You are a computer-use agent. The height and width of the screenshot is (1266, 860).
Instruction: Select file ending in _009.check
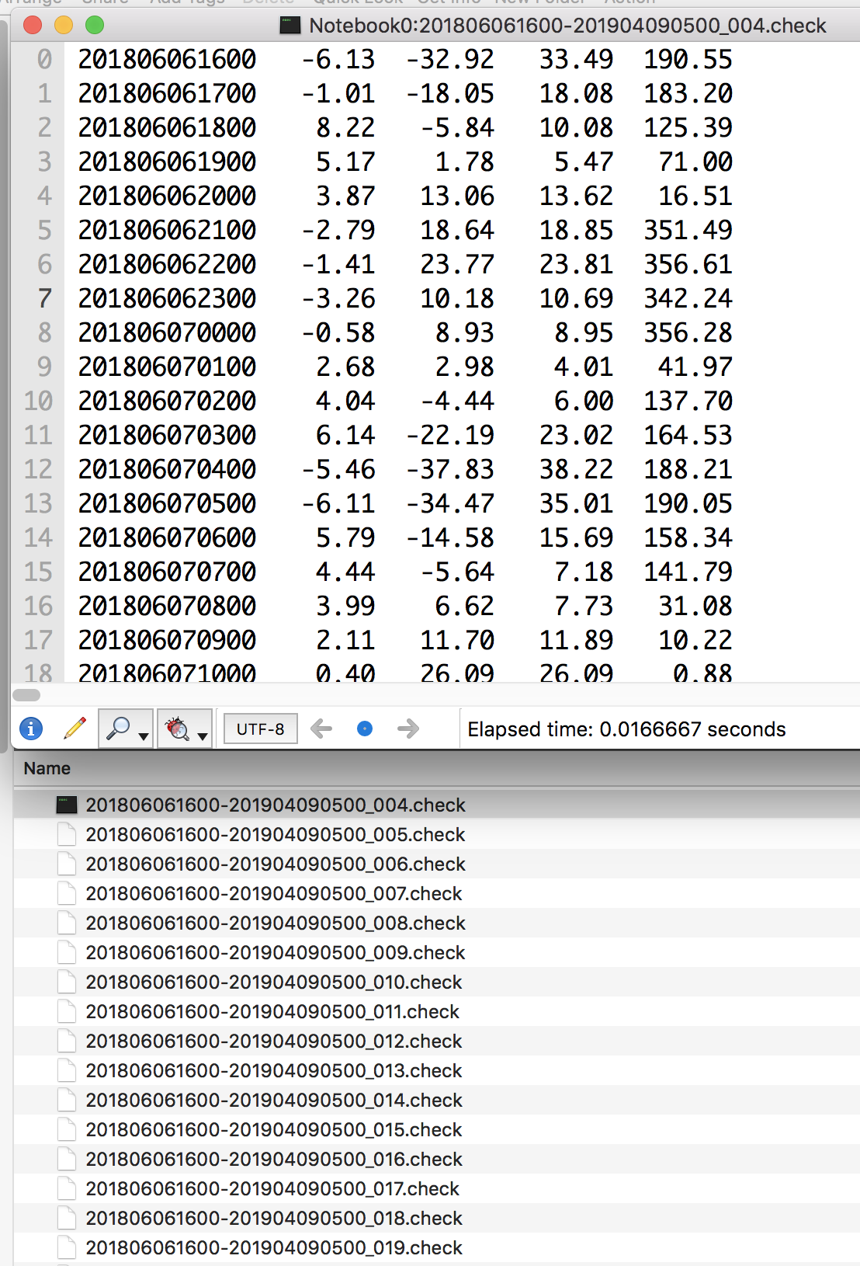pos(276,952)
